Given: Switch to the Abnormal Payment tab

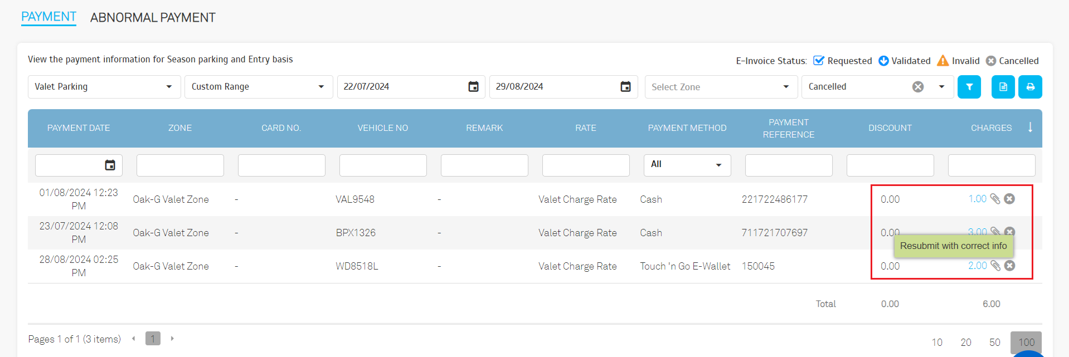Looking at the screenshot, I should [x=153, y=18].
